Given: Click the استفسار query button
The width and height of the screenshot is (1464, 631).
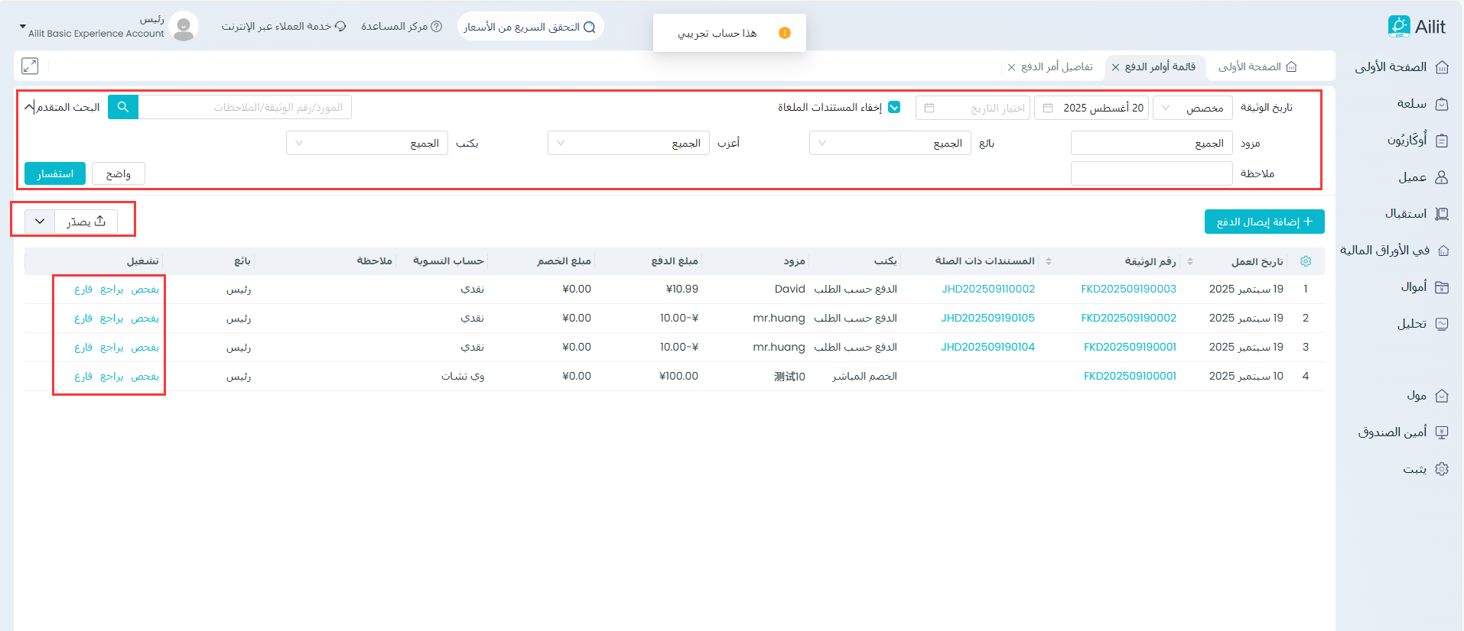Looking at the screenshot, I should point(55,174).
